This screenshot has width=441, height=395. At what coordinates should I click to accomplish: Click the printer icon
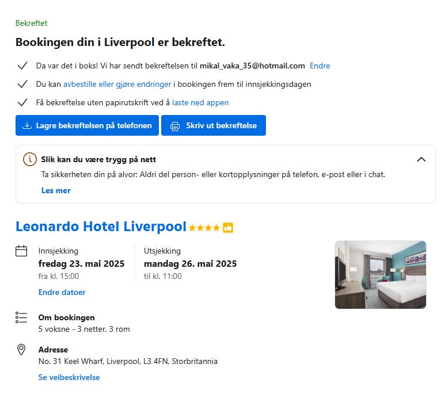[x=174, y=125]
